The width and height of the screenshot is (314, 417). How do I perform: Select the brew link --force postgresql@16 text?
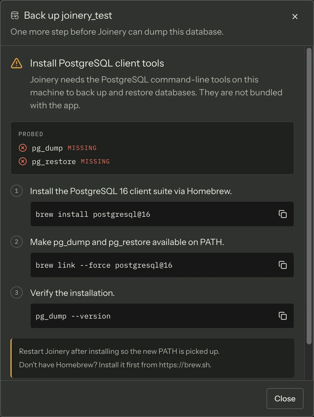coord(104,265)
